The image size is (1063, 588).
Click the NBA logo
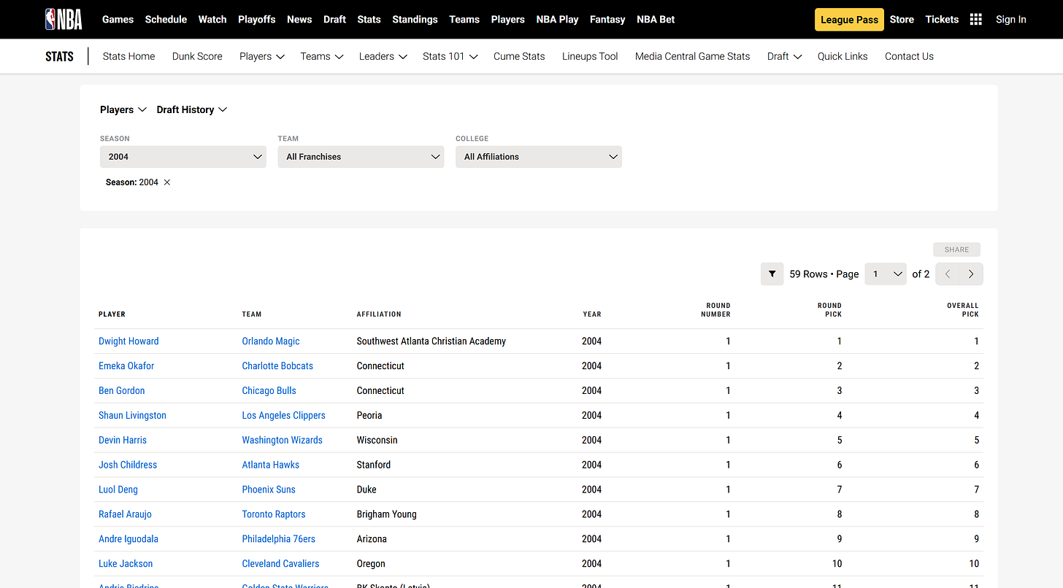pyautogui.click(x=64, y=19)
